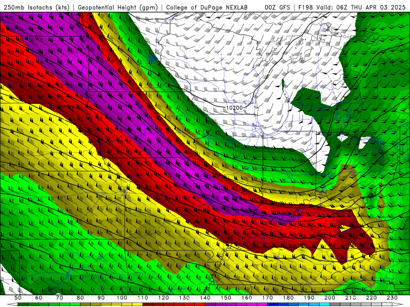
Task: Click the '230' value on the color scale
Action: 392,298
